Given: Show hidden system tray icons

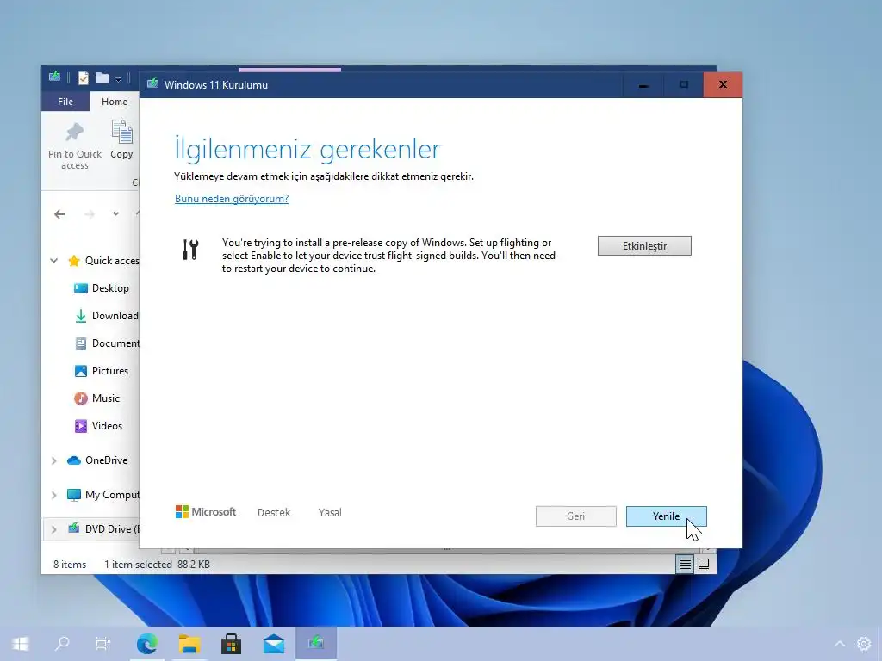Looking at the screenshot, I should 839,644.
